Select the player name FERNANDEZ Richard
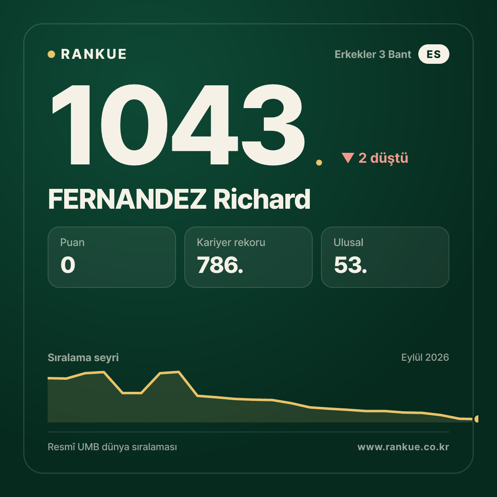 click(179, 199)
